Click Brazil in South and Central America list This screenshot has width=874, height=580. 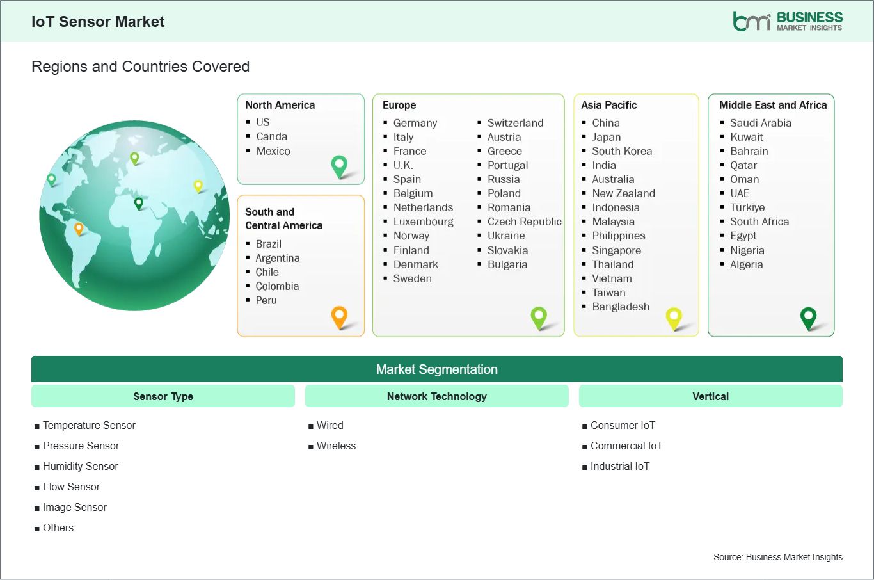pyautogui.click(x=269, y=244)
